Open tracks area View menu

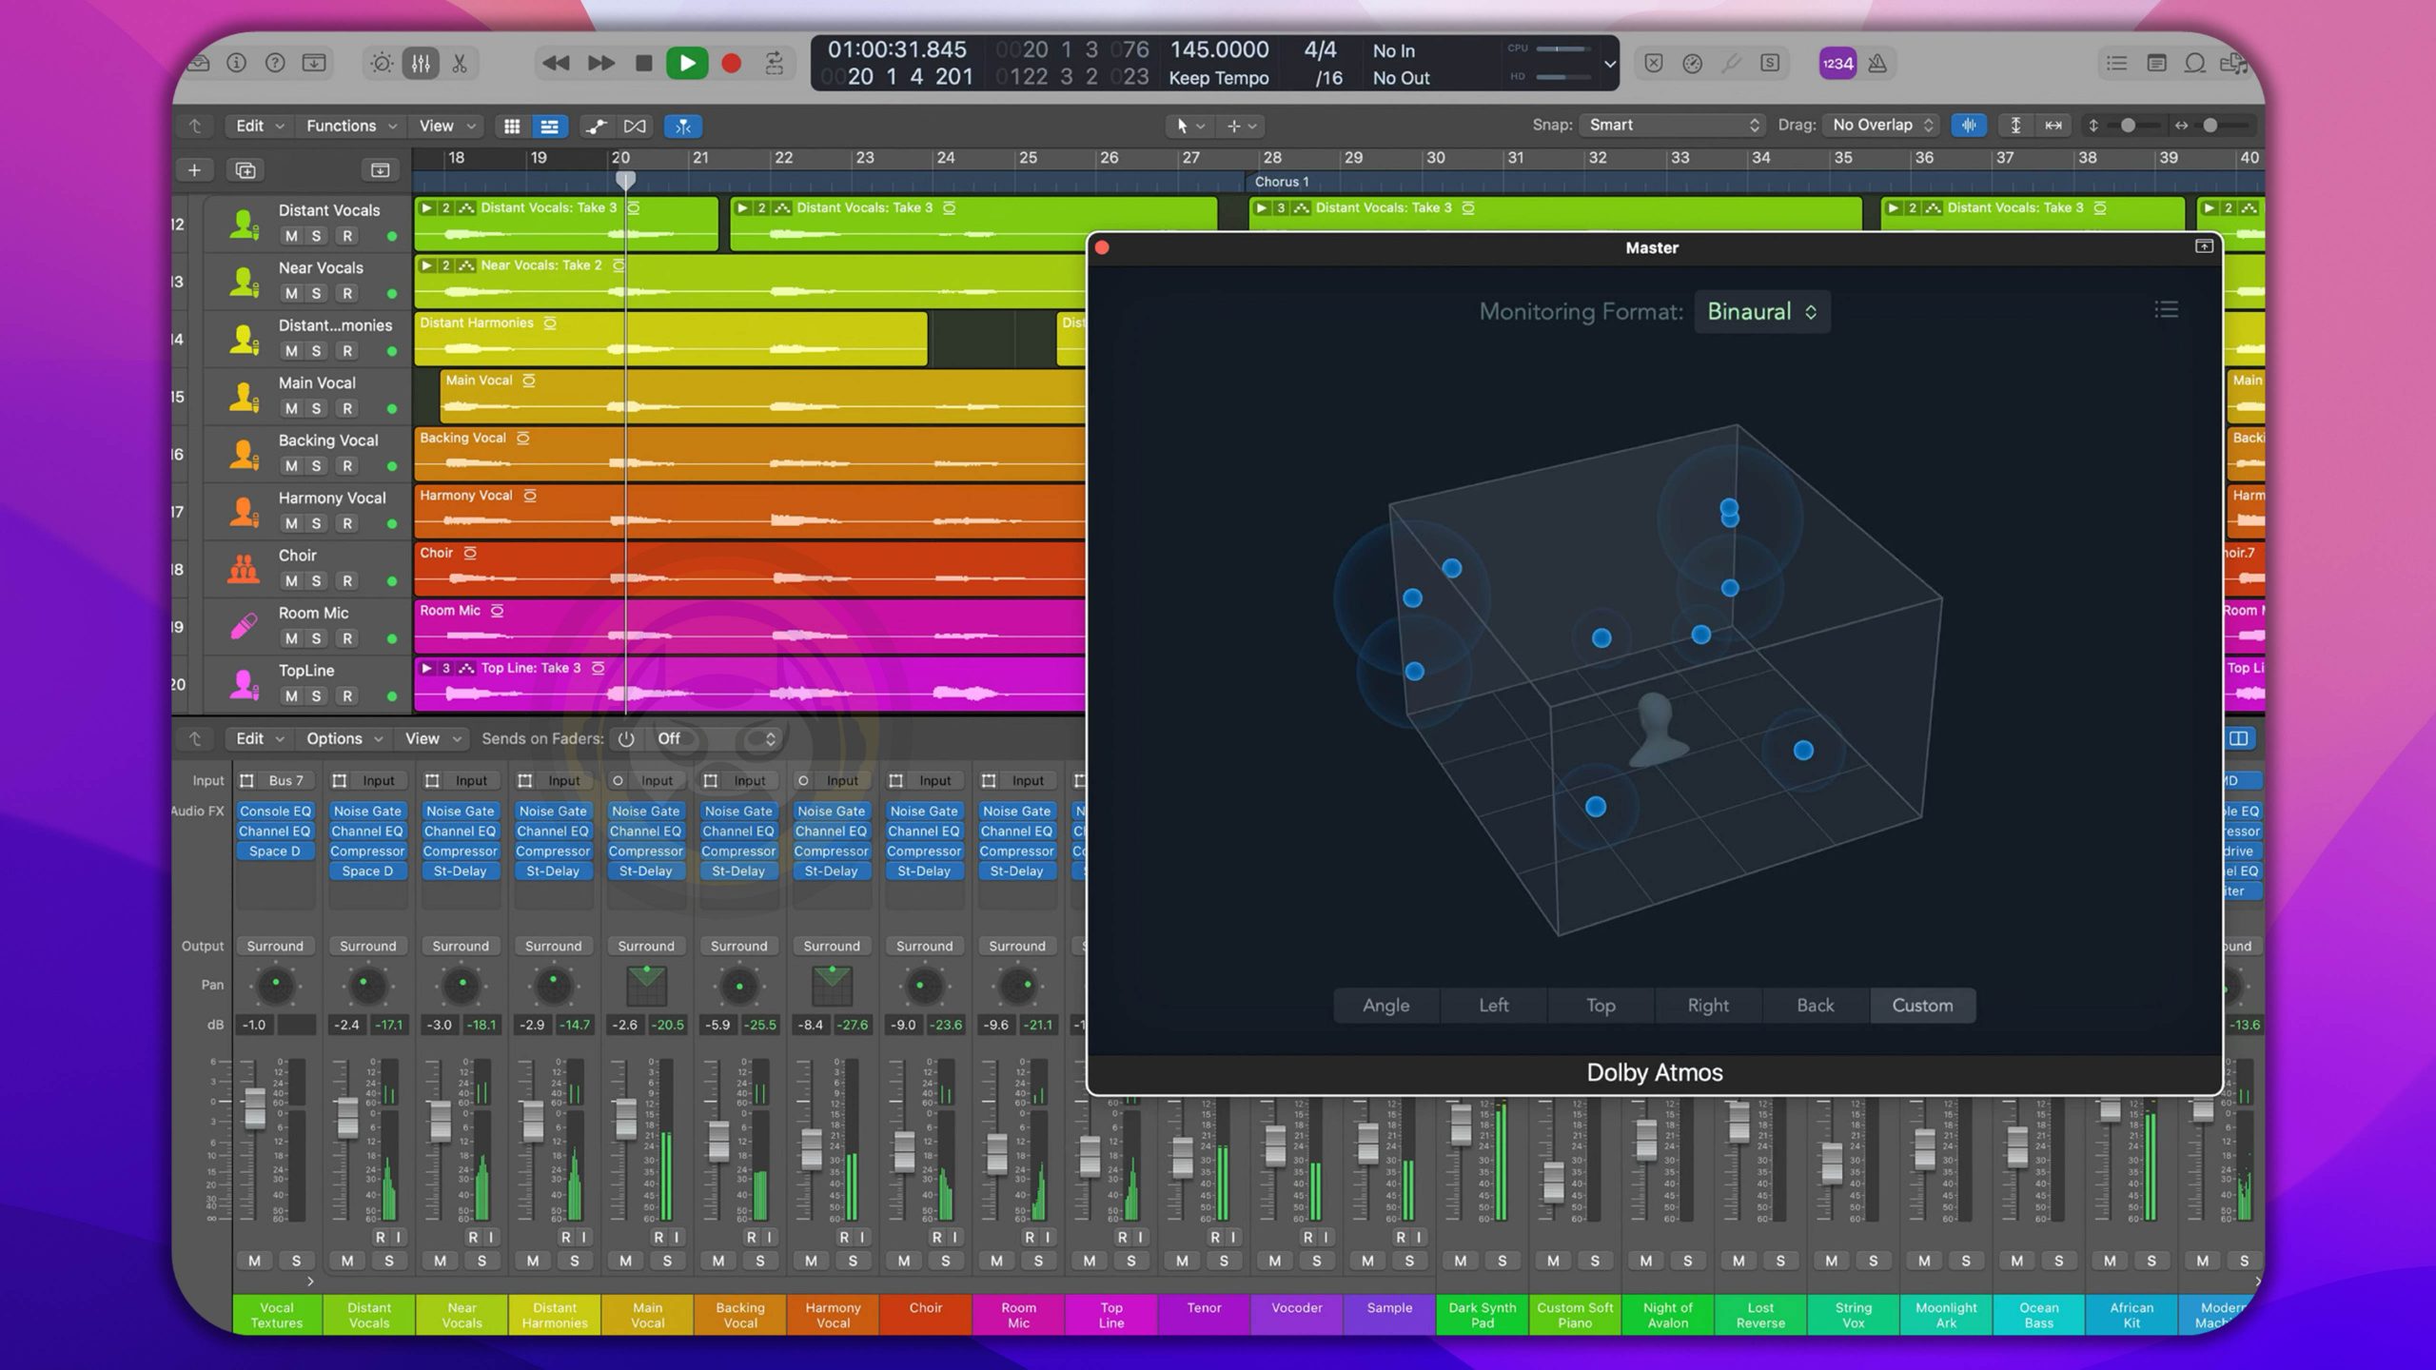coord(446,126)
